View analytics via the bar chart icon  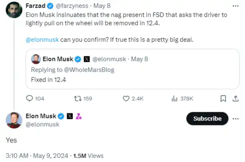175,98
